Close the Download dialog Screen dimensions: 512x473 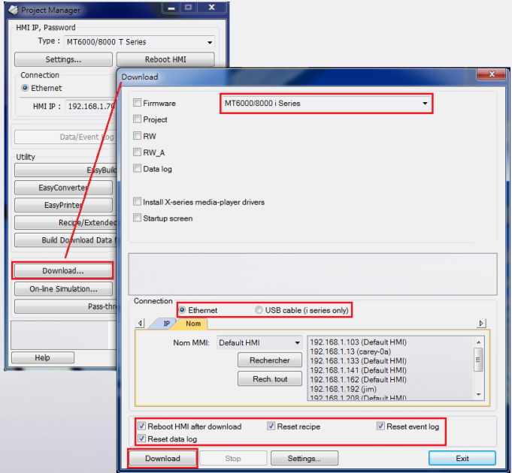pos(491,74)
